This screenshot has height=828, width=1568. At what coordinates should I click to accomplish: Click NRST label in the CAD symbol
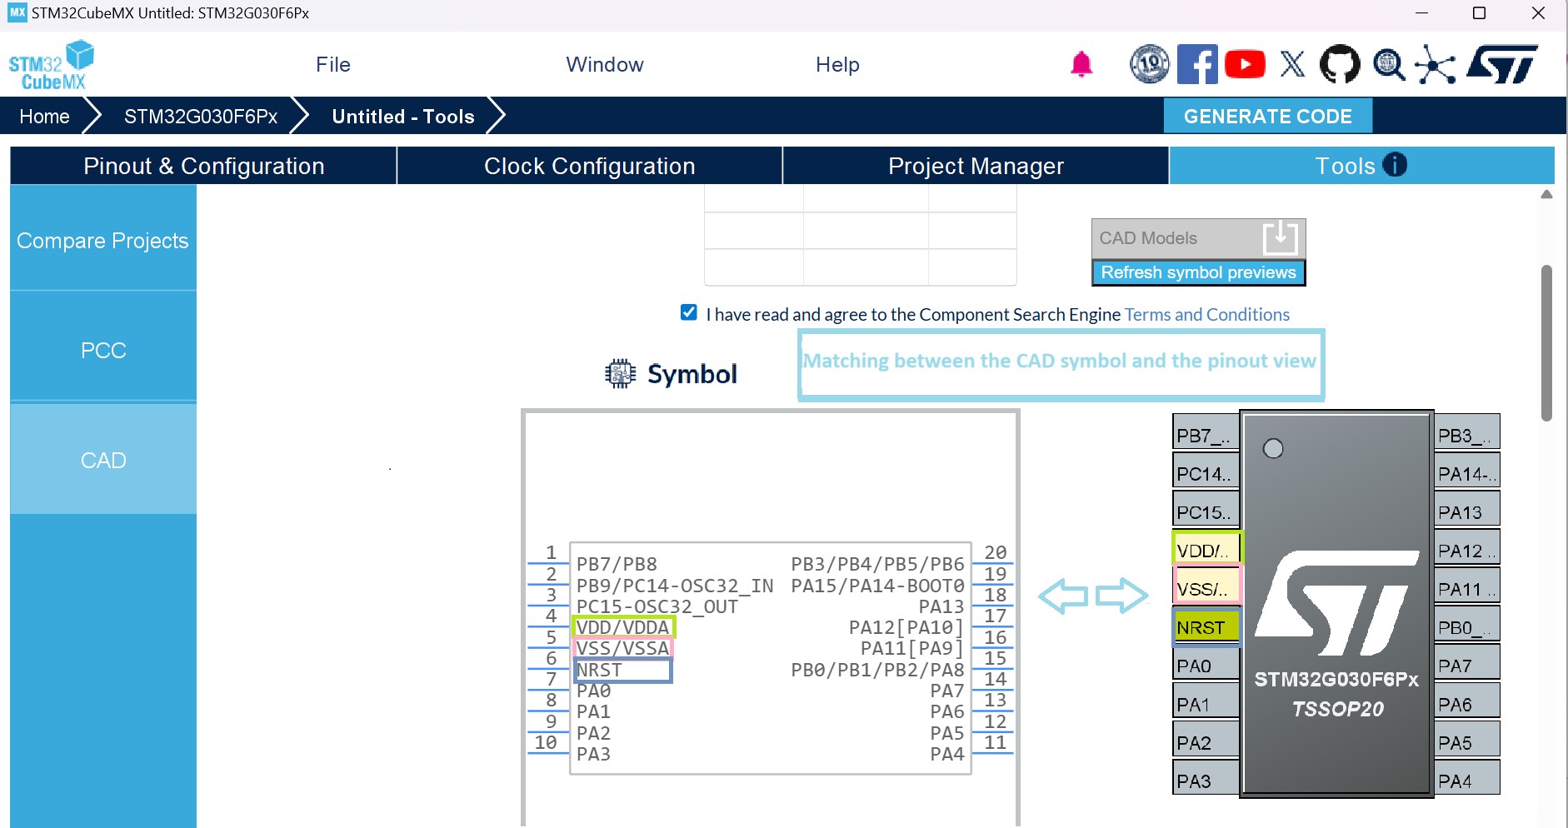coord(599,670)
